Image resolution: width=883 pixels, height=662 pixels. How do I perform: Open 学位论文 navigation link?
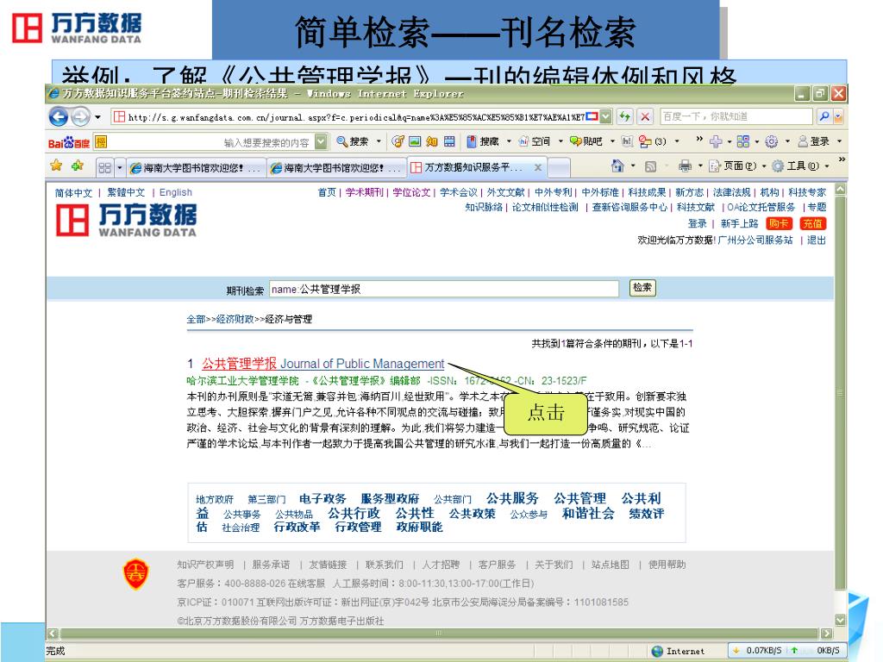pos(411,192)
